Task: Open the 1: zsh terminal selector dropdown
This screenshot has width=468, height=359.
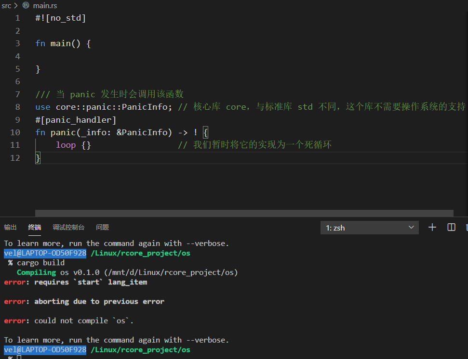Action: click(x=369, y=228)
